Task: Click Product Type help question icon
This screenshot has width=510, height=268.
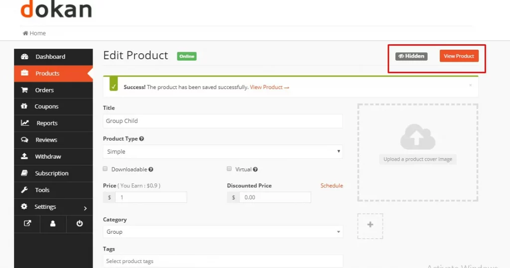Action: [141, 139]
